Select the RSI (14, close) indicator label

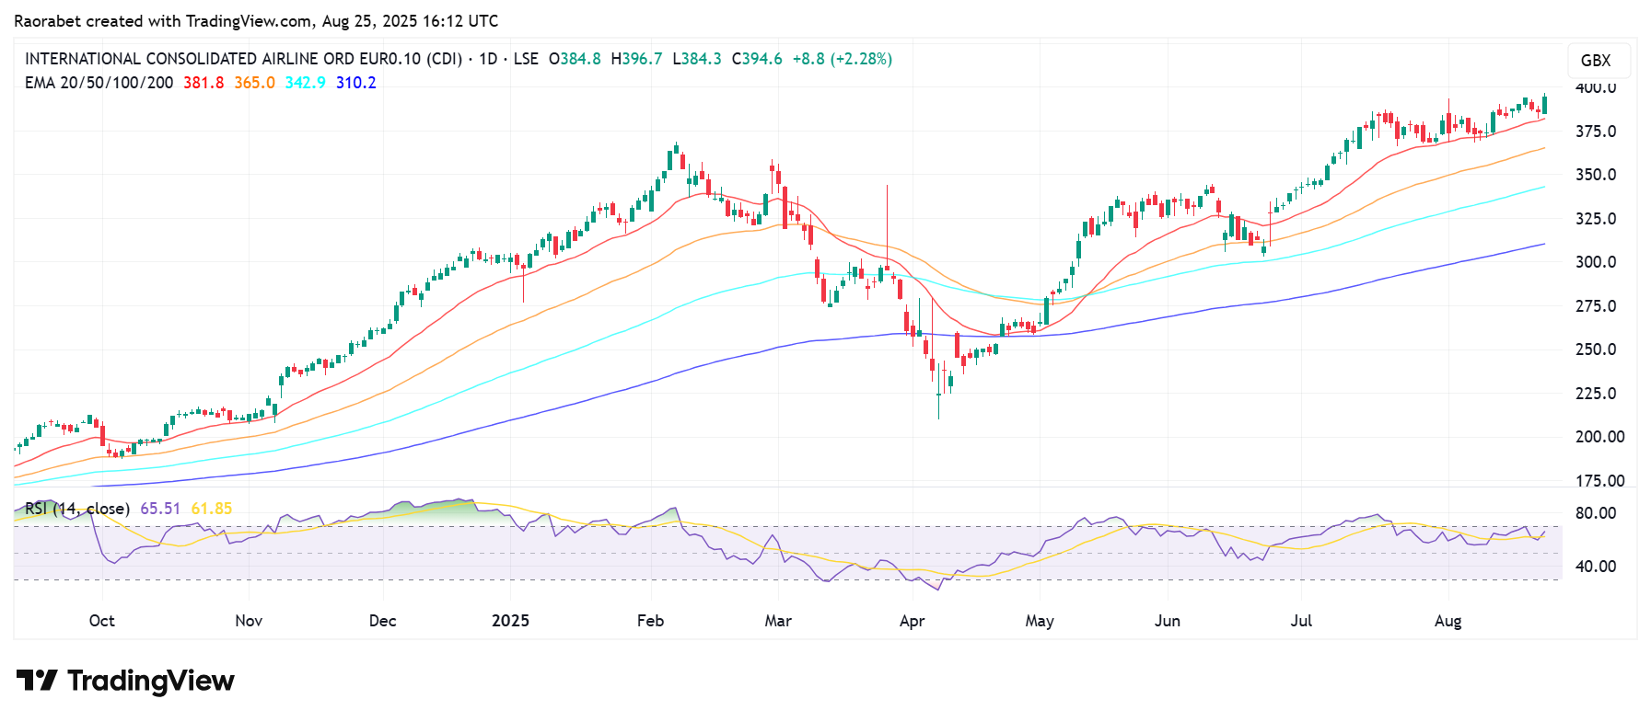point(77,509)
